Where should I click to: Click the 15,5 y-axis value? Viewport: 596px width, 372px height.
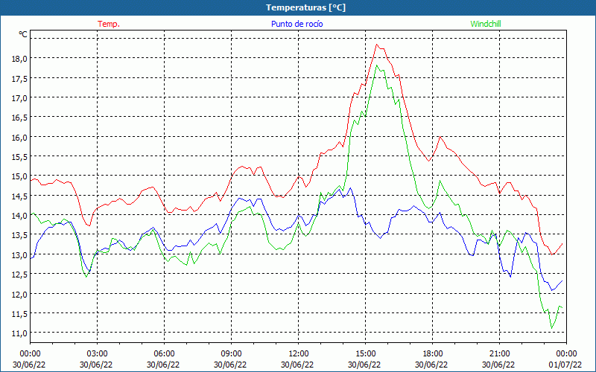[20, 156]
